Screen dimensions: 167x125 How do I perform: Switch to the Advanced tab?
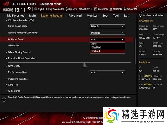[x=75, y=16]
